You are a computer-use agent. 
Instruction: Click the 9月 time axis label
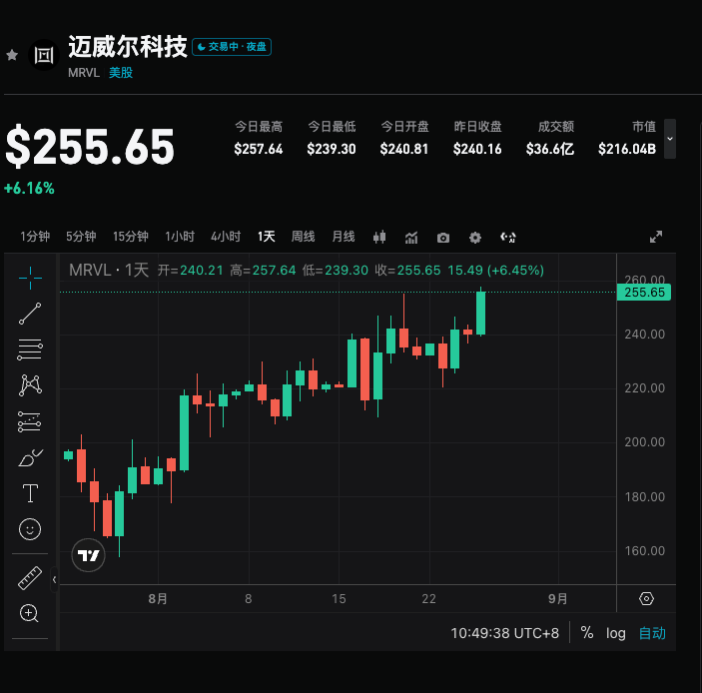pyautogui.click(x=558, y=598)
